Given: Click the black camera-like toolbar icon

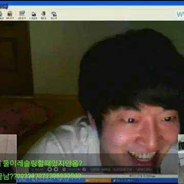Looking at the screenshot, I should tap(33, 14).
